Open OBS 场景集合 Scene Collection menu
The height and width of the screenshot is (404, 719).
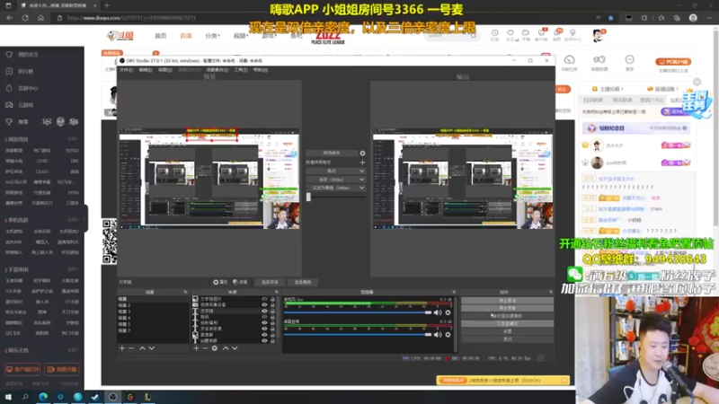point(217,70)
